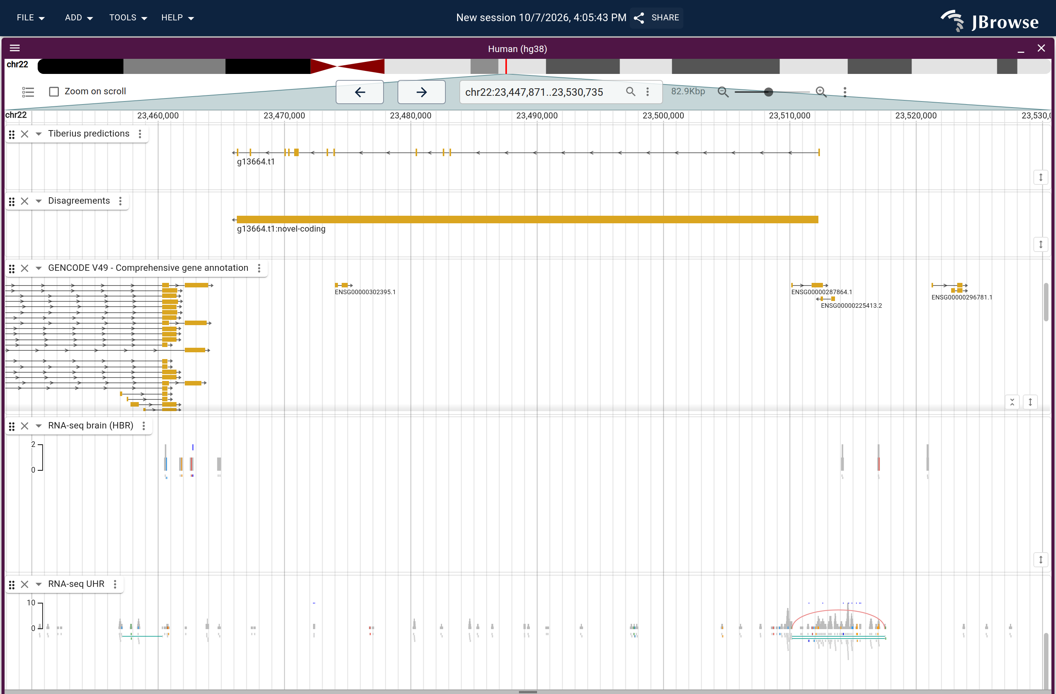
Task: Collapse the GENCODE V49 track arrow
Action: (x=38, y=268)
